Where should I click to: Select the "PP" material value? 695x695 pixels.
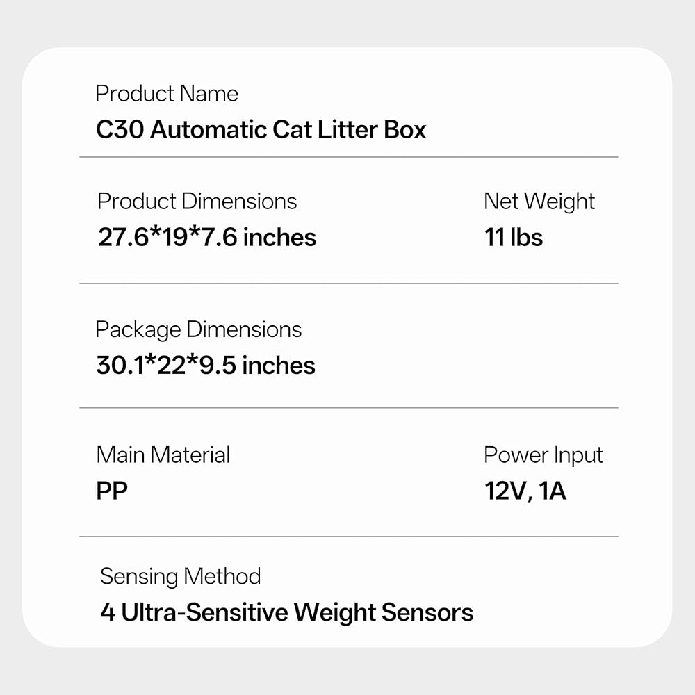click(112, 491)
